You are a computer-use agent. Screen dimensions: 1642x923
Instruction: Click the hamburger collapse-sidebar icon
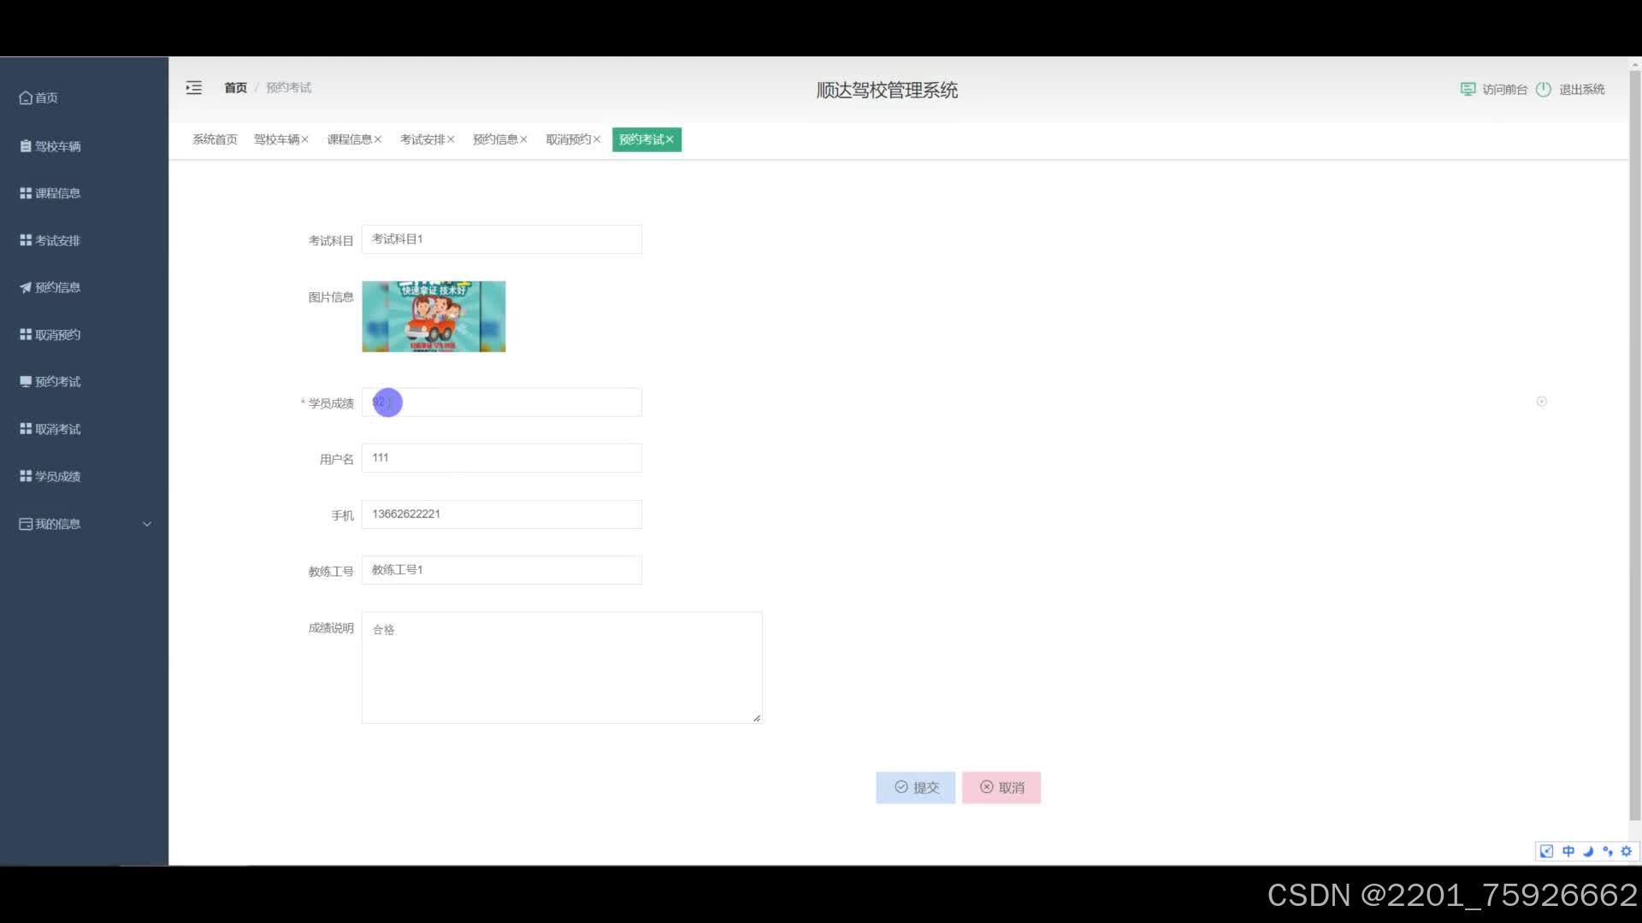pos(194,88)
